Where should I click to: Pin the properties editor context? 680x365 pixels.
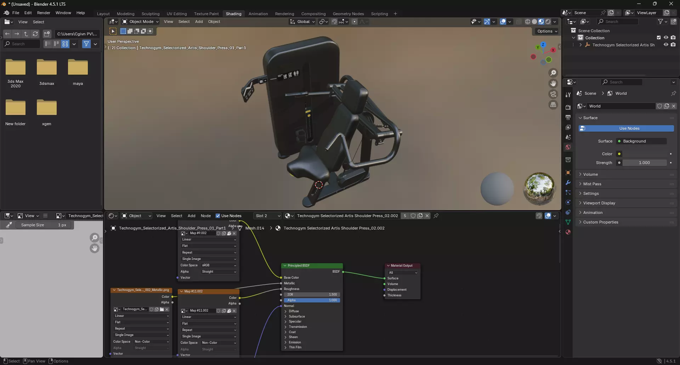[673, 93]
